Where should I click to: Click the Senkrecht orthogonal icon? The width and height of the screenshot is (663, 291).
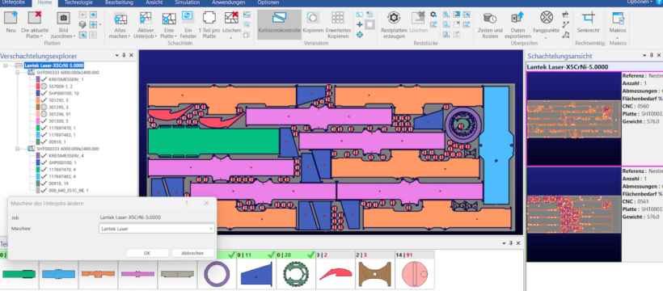[x=588, y=18]
